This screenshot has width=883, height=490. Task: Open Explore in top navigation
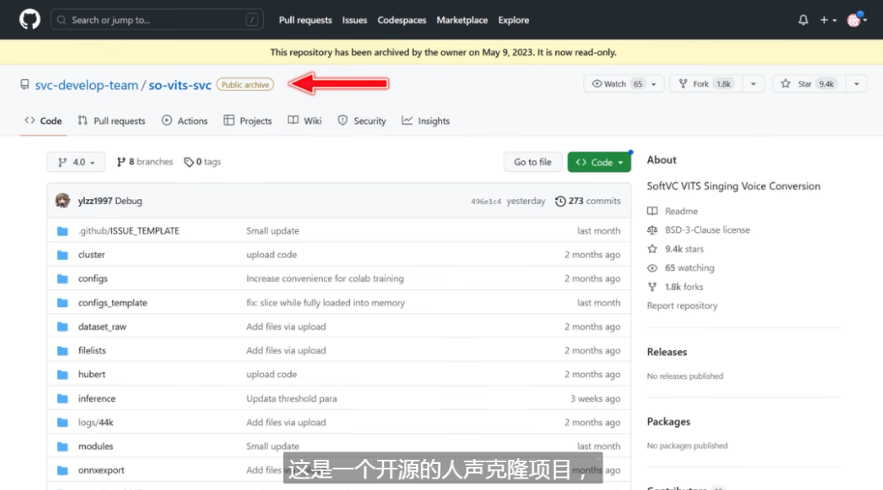pyautogui.click(x=513, y=20)
